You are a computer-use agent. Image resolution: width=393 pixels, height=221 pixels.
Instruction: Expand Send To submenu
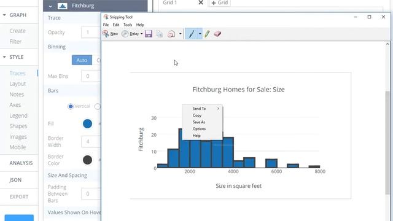click(203, 109)
